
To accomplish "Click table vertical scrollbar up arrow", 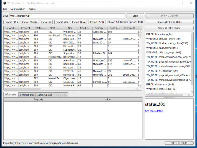I will pos(140,31).
